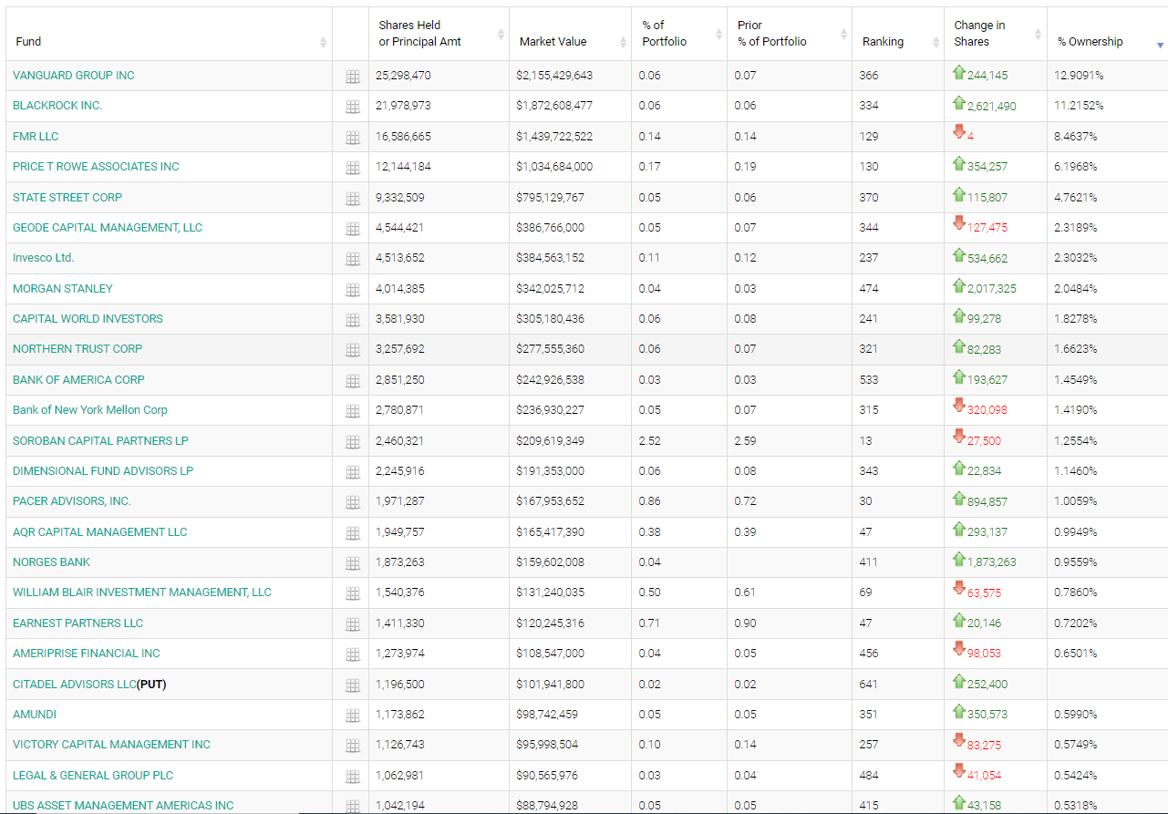Open PRICE T ROWE ASSOCIATES INC link
The image size is (1168, 814).
pyautogui.click(x=96, y=167)
